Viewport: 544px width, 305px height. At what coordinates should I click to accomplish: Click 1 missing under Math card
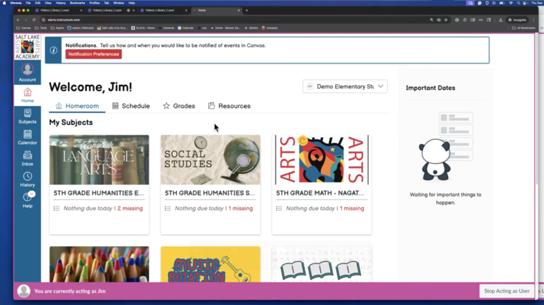(x=352, y=209)
